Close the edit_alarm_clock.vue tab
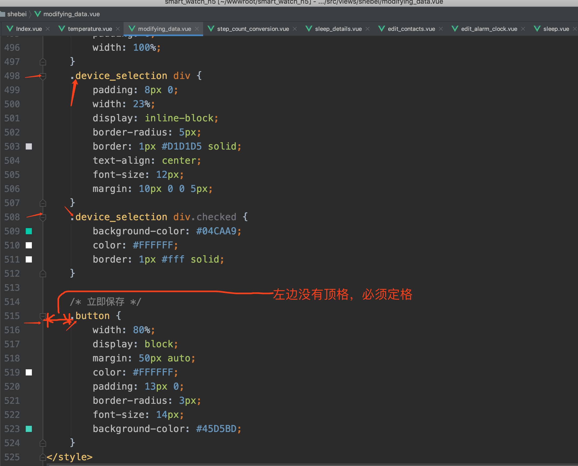 tap(523, 29)
